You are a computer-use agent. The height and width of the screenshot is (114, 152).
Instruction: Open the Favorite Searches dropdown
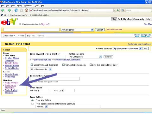pyautogui.click(x=140, y=49)
